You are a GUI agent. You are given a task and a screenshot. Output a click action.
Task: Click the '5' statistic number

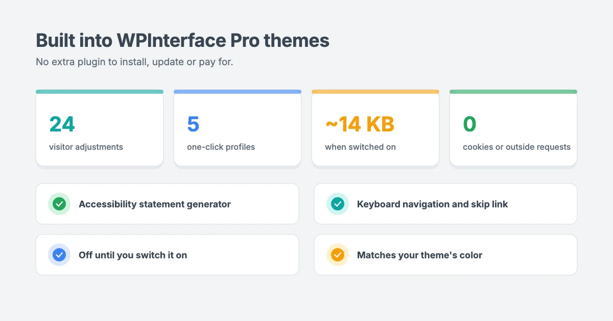[193, 124]
